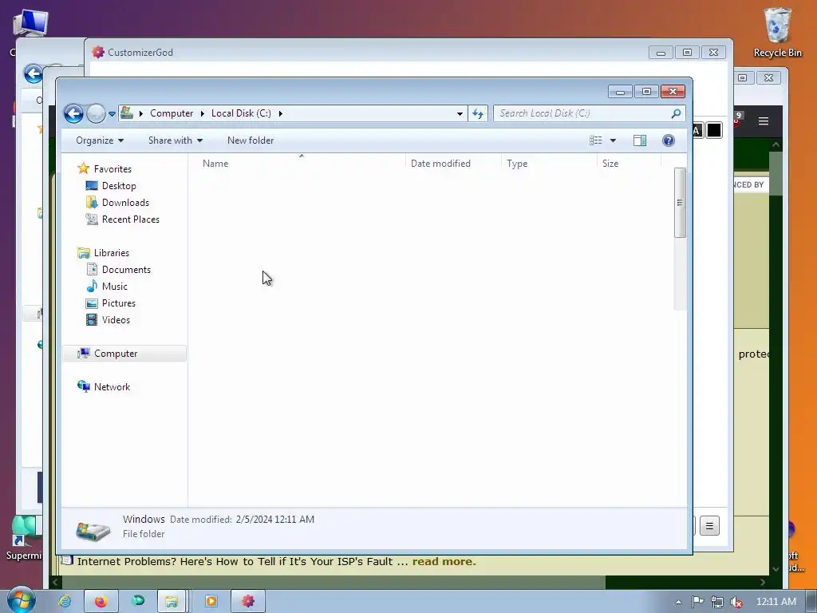
Task: Open Windows Media Player taskbar button
Action: 211,601
